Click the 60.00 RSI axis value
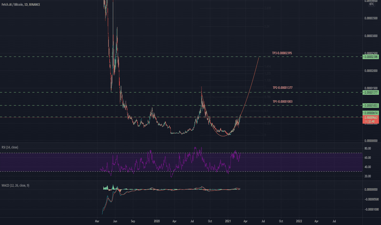Viewport: 381px width, 225px height. pos(368,157)
